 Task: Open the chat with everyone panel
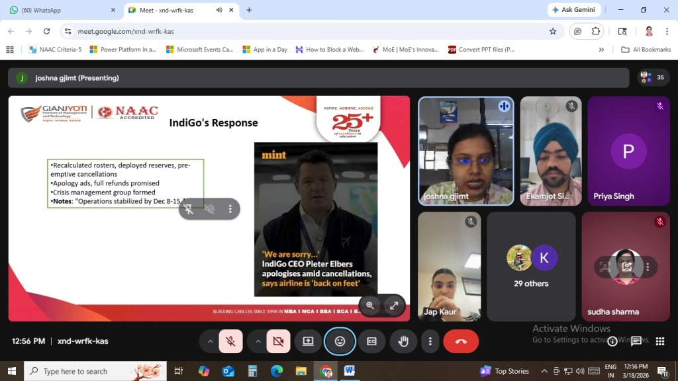(x=636, y=341)
